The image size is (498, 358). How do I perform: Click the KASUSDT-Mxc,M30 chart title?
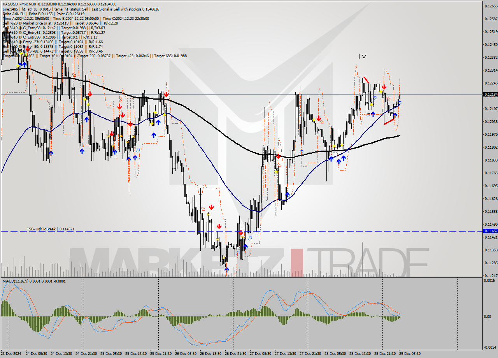pos(19,4)
